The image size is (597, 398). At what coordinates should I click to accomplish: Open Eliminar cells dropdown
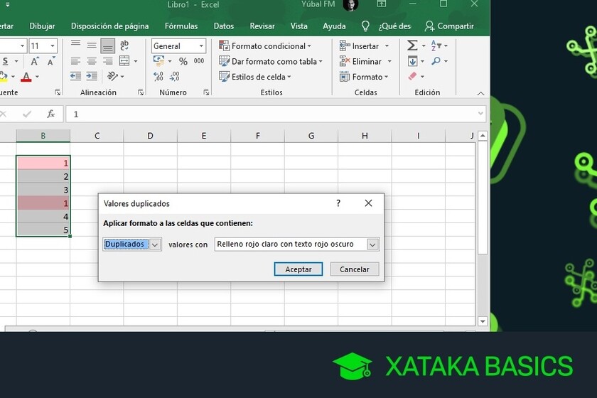coord(389,61)
